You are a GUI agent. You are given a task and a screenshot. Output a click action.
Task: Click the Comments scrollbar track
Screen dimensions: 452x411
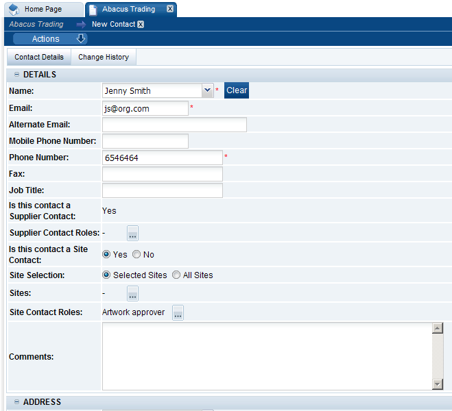point(438,356)
